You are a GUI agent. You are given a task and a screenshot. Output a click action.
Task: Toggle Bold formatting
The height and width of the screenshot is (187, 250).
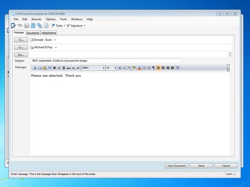[x=54, y=68]
